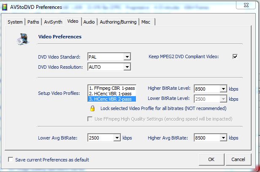Toggle Keep MPEG2 DVD Compliant Video checkbox
Screen dimensions: 260x172
click(x=235, y=56)
